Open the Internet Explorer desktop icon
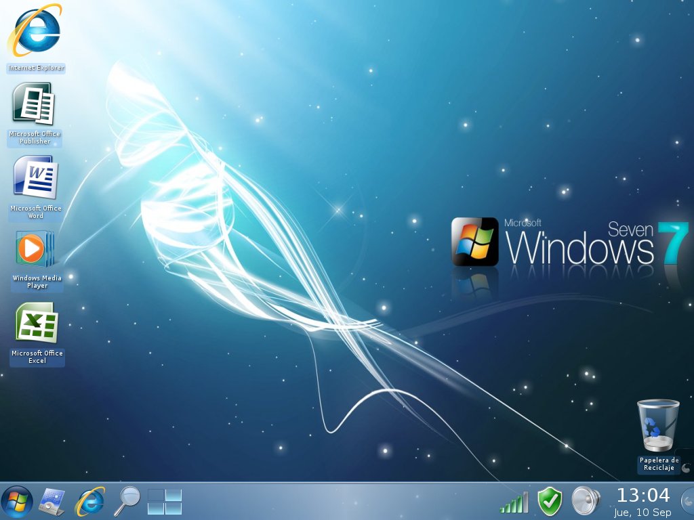This screenshot has height=520, width=694. [x=35, y=30]
